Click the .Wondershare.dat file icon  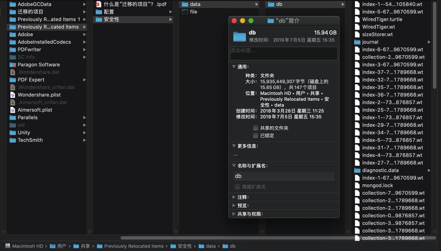[13, 72]
